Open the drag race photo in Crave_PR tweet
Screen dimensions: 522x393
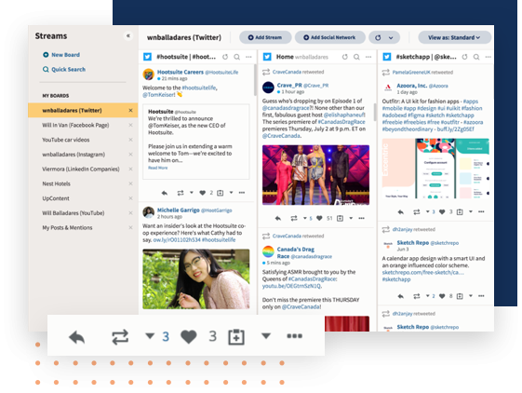point(315,175)
